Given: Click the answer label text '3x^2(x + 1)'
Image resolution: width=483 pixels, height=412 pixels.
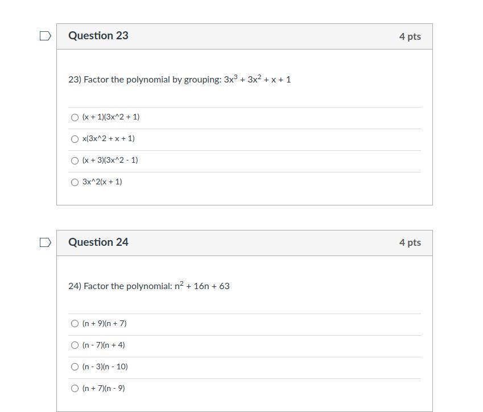Looking at the screenshot, I should point(102,182).
